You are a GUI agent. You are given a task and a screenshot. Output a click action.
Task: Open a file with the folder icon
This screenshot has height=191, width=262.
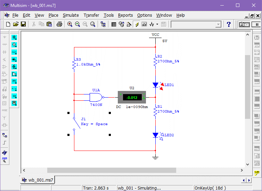click(16, 24)
